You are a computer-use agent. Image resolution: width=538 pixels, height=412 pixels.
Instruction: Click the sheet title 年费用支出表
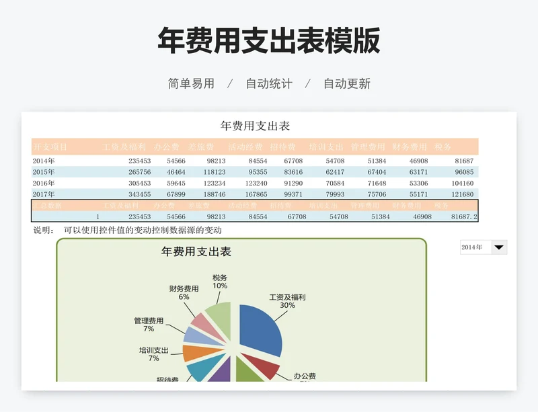[256, 126]
